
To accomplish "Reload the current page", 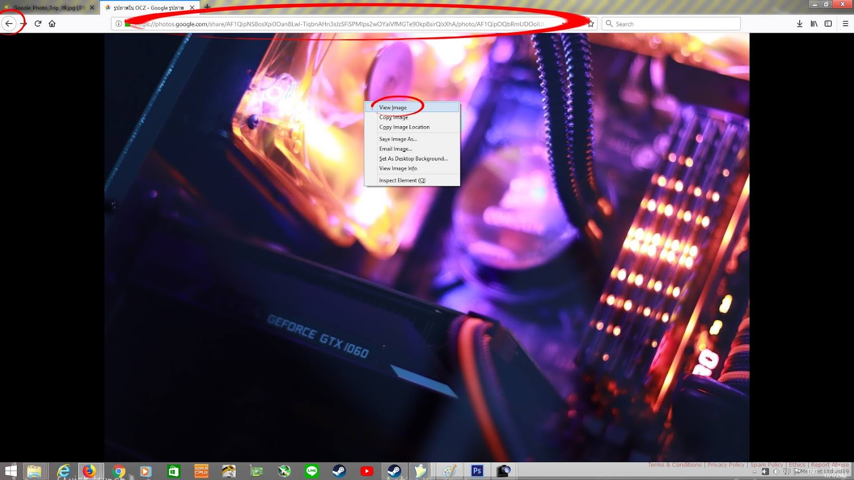I will coord(38,23).
